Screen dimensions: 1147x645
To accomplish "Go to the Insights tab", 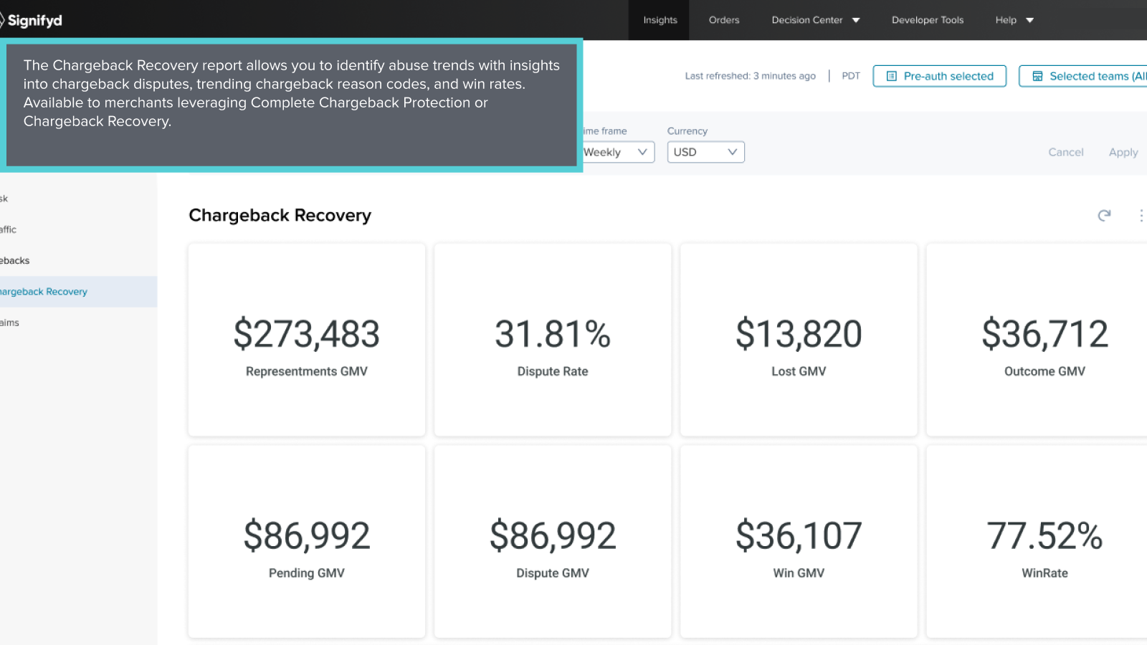I will pos(660,20).
